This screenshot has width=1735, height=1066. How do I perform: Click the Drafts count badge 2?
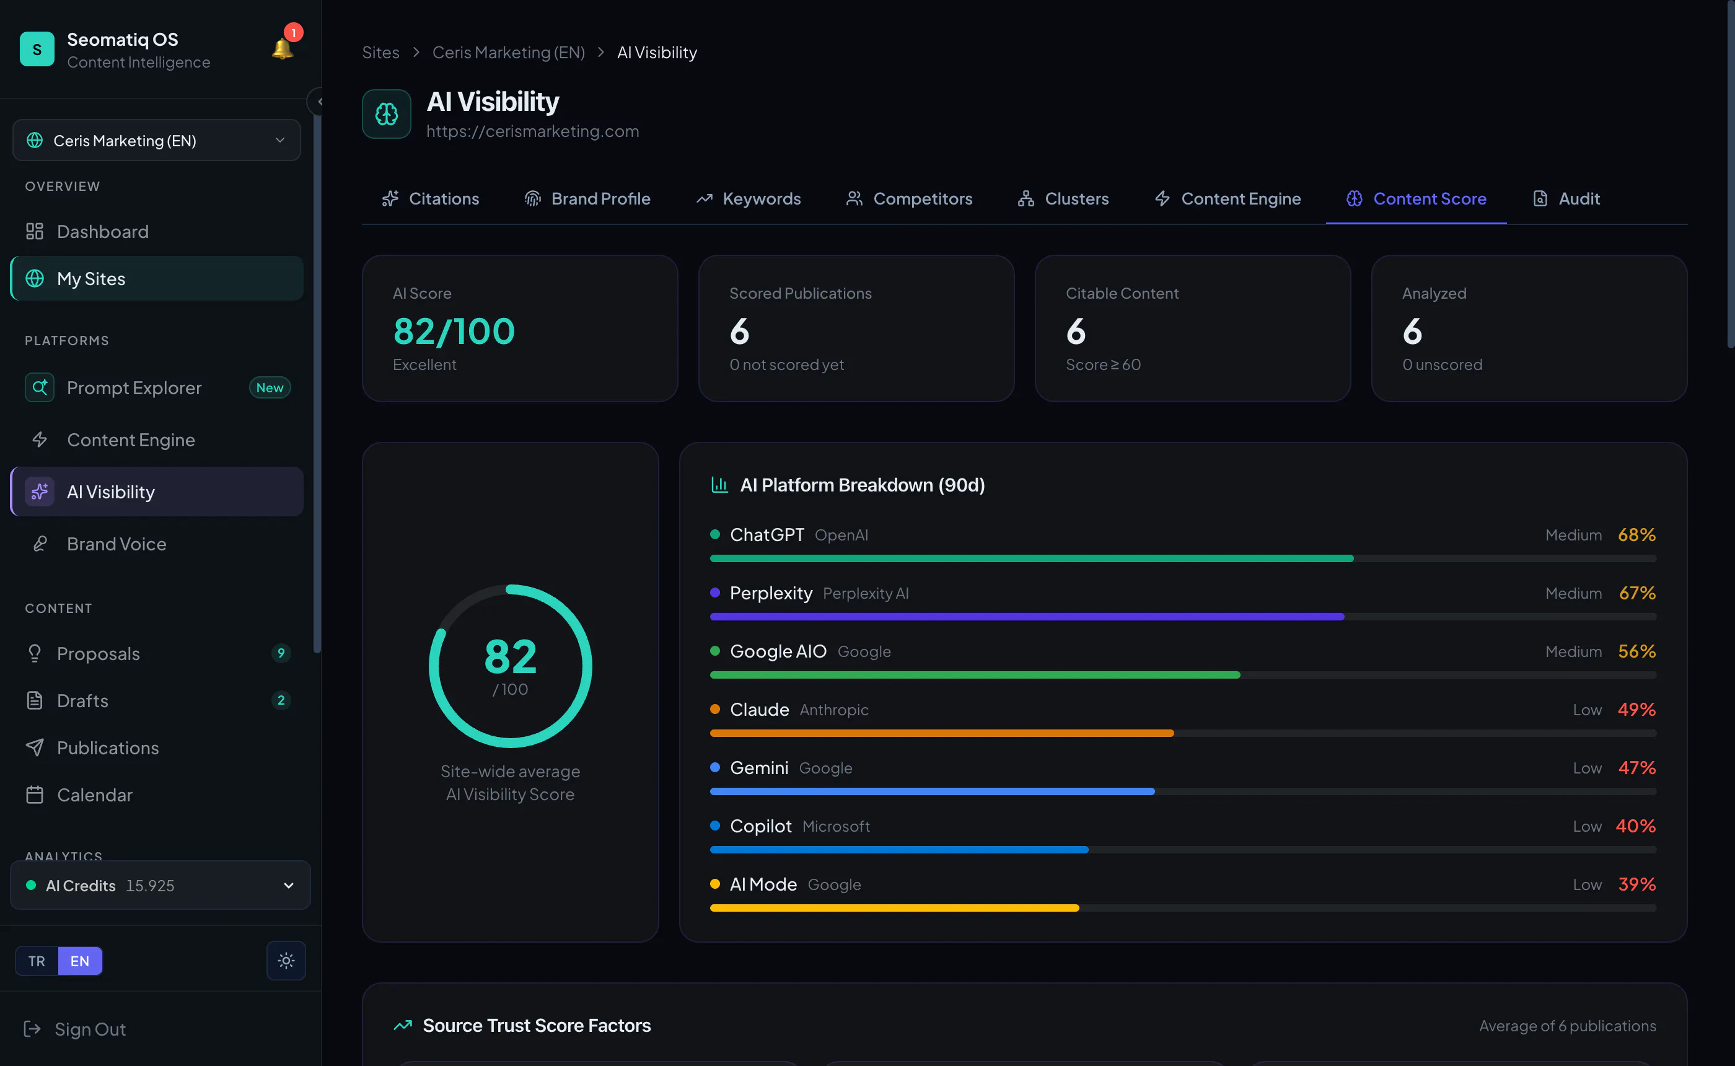pos(281,700)
